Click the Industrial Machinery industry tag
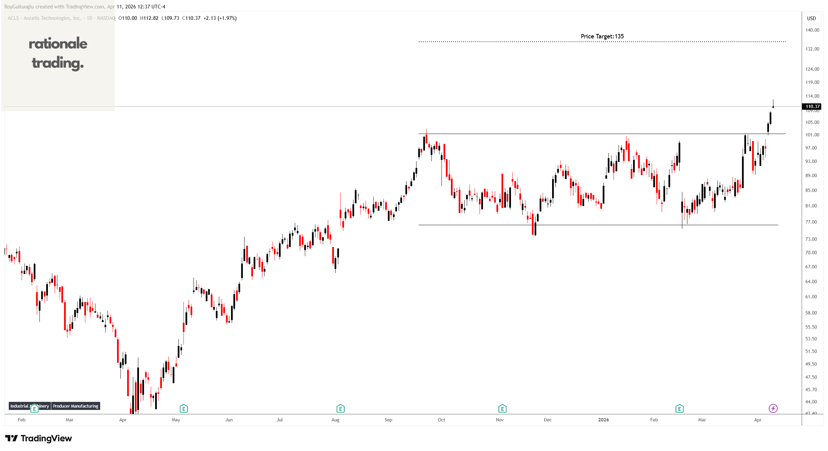 coord(19,406)
